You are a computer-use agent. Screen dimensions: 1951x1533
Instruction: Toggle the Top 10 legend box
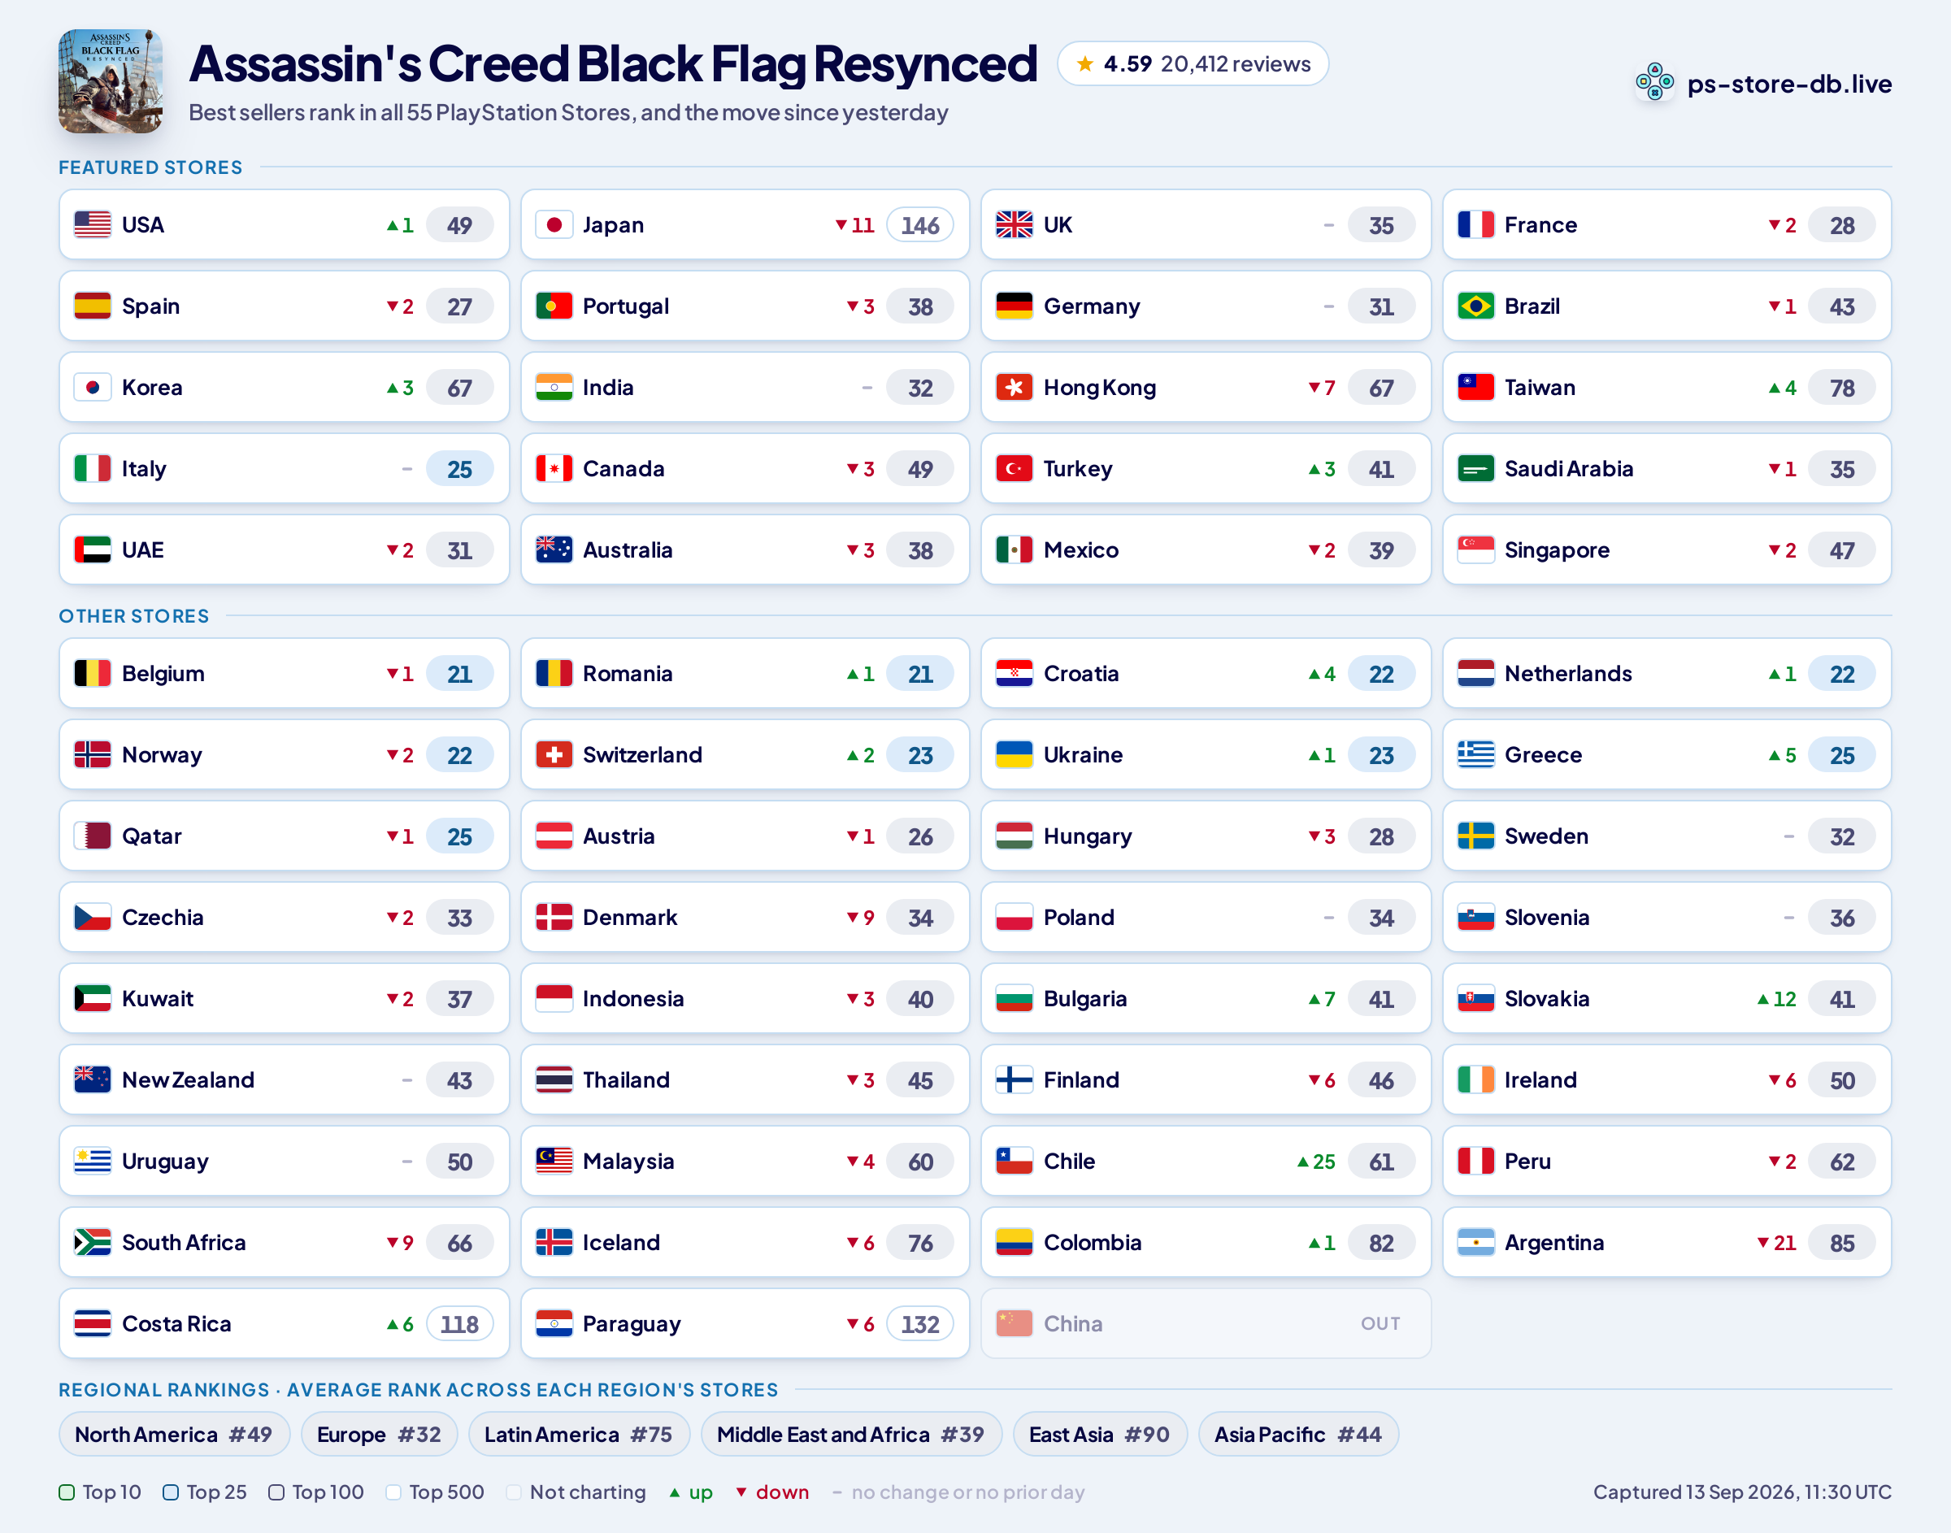pyautogui.click(x=67, y=1492)
